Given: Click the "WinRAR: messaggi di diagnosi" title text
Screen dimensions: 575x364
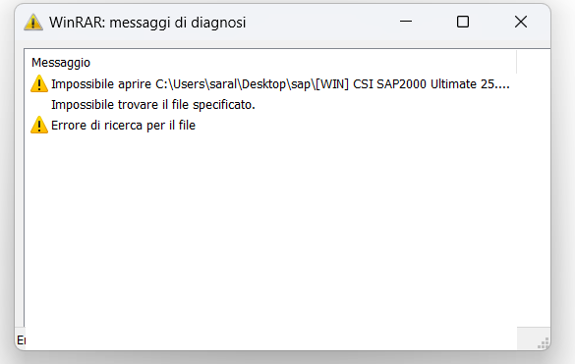Looking at the screenshot, I should 147,23.
